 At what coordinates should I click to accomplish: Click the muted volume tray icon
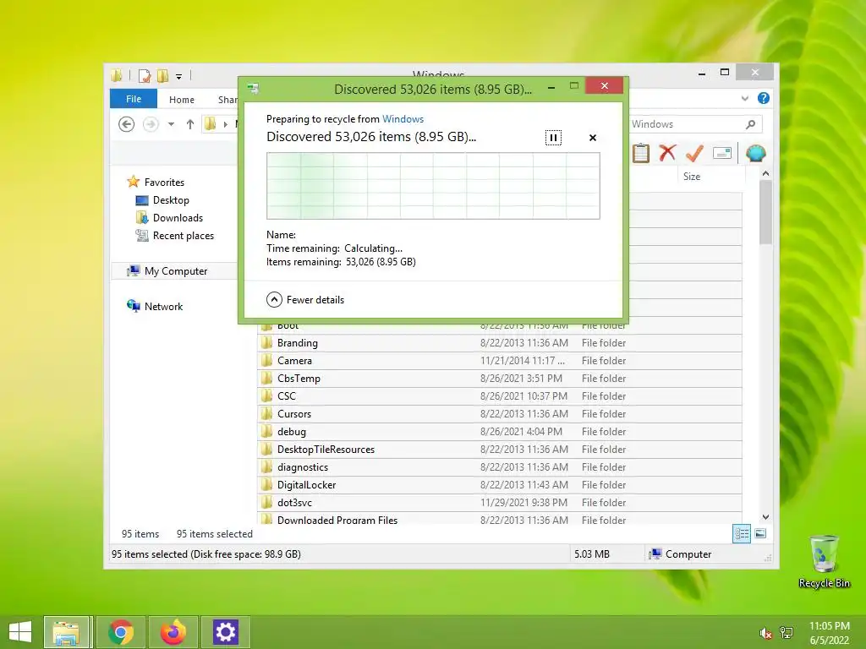pos(765,633)
